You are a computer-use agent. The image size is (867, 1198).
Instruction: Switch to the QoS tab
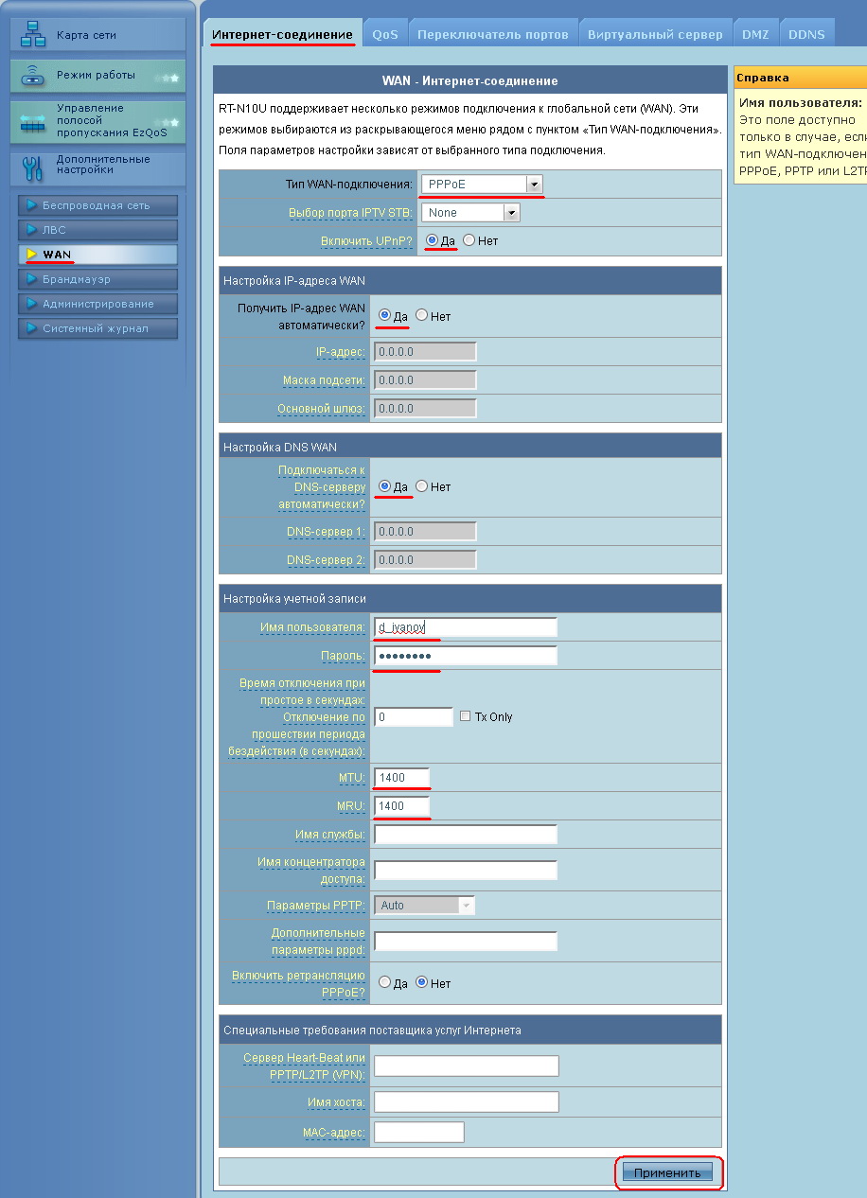pyautogui.click(x=385, y=34)
